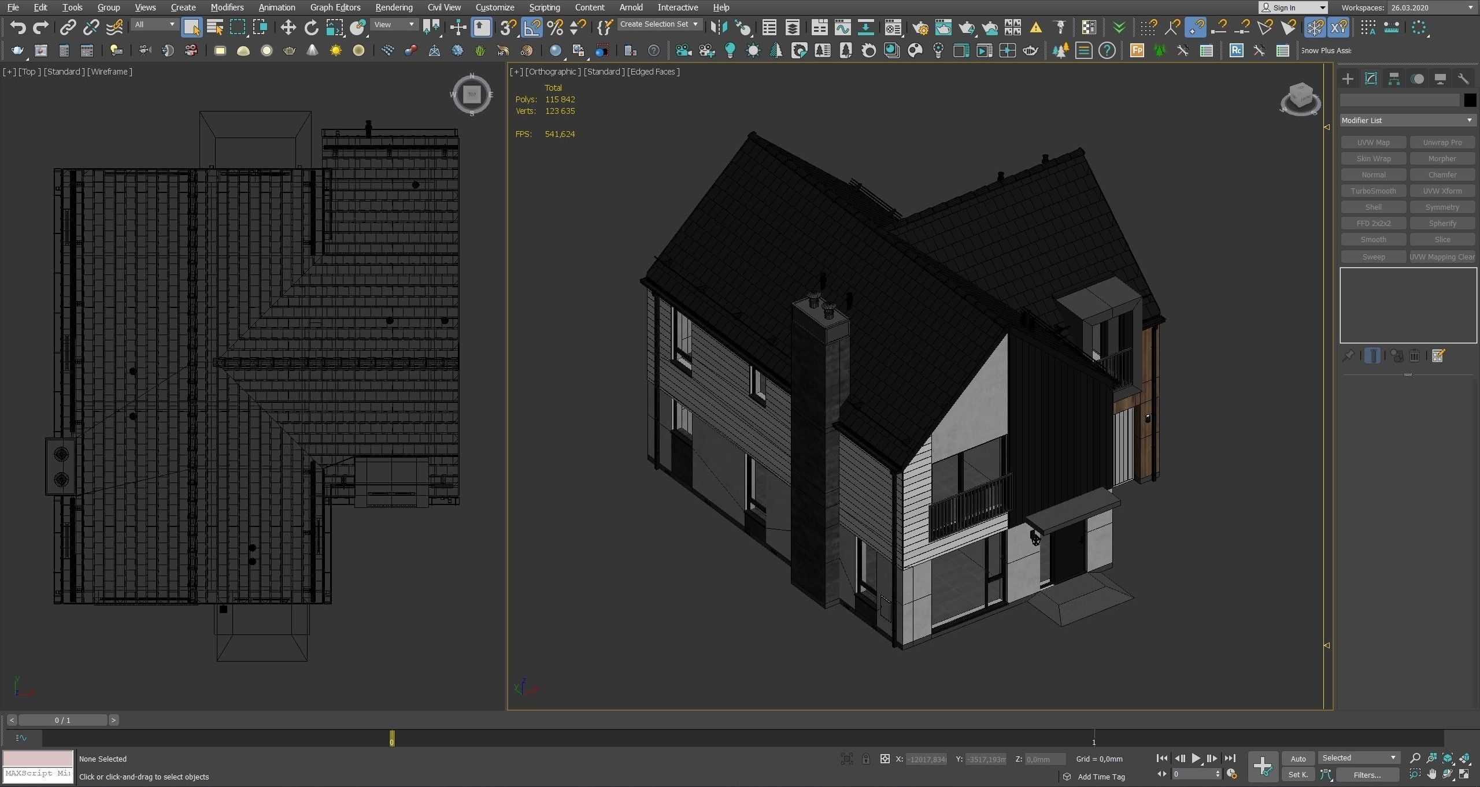Apply the Chamfer modifier button
Viewport: 1480px width, 787px height.
pyautogui.click(x=1442, y=175)
